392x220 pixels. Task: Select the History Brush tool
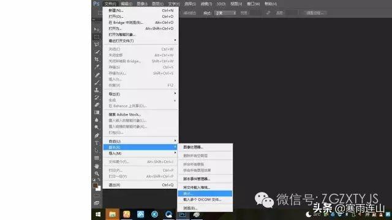coord(97,98)
